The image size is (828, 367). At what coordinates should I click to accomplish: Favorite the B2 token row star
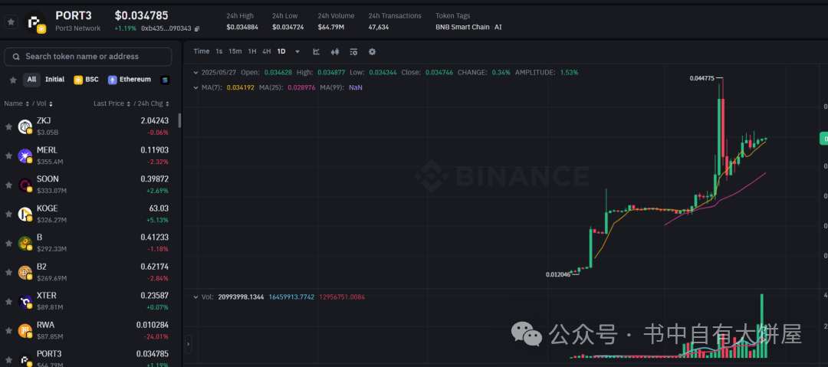tap(8, 273)
